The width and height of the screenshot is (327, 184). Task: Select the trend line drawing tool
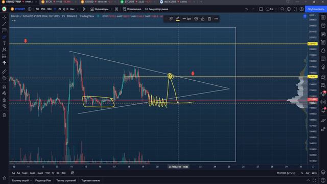click(x=4, y=24)
